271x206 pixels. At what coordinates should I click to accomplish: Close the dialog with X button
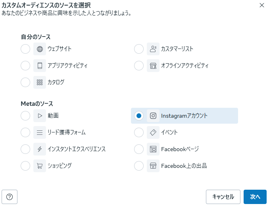[261, 5]
